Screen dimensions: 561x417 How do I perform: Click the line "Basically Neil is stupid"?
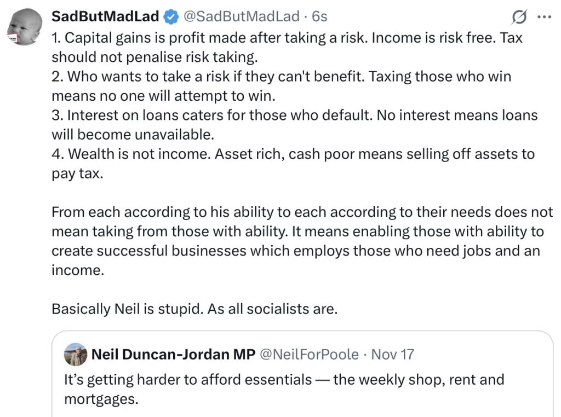tap(194, 309)
